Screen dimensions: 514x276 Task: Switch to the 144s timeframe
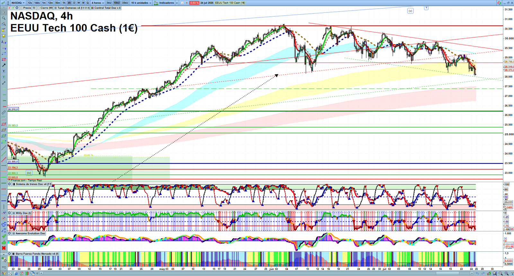coord(37,3)
